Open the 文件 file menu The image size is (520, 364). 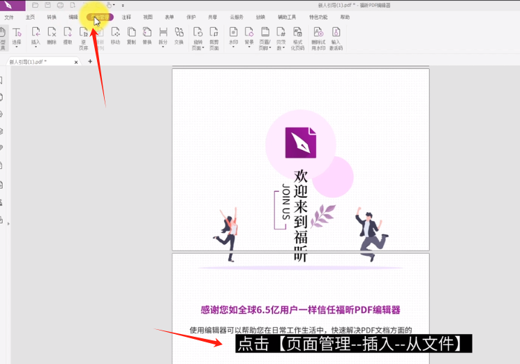pos(9,17)
